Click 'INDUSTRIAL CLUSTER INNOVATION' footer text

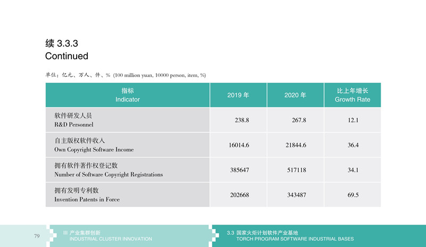click(x=111, y=239)
